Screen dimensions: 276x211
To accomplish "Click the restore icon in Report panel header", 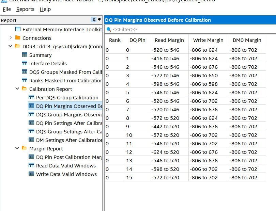I will tap(99, 20).
